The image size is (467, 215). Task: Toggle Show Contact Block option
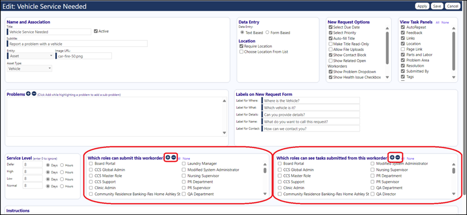point(331,55)
